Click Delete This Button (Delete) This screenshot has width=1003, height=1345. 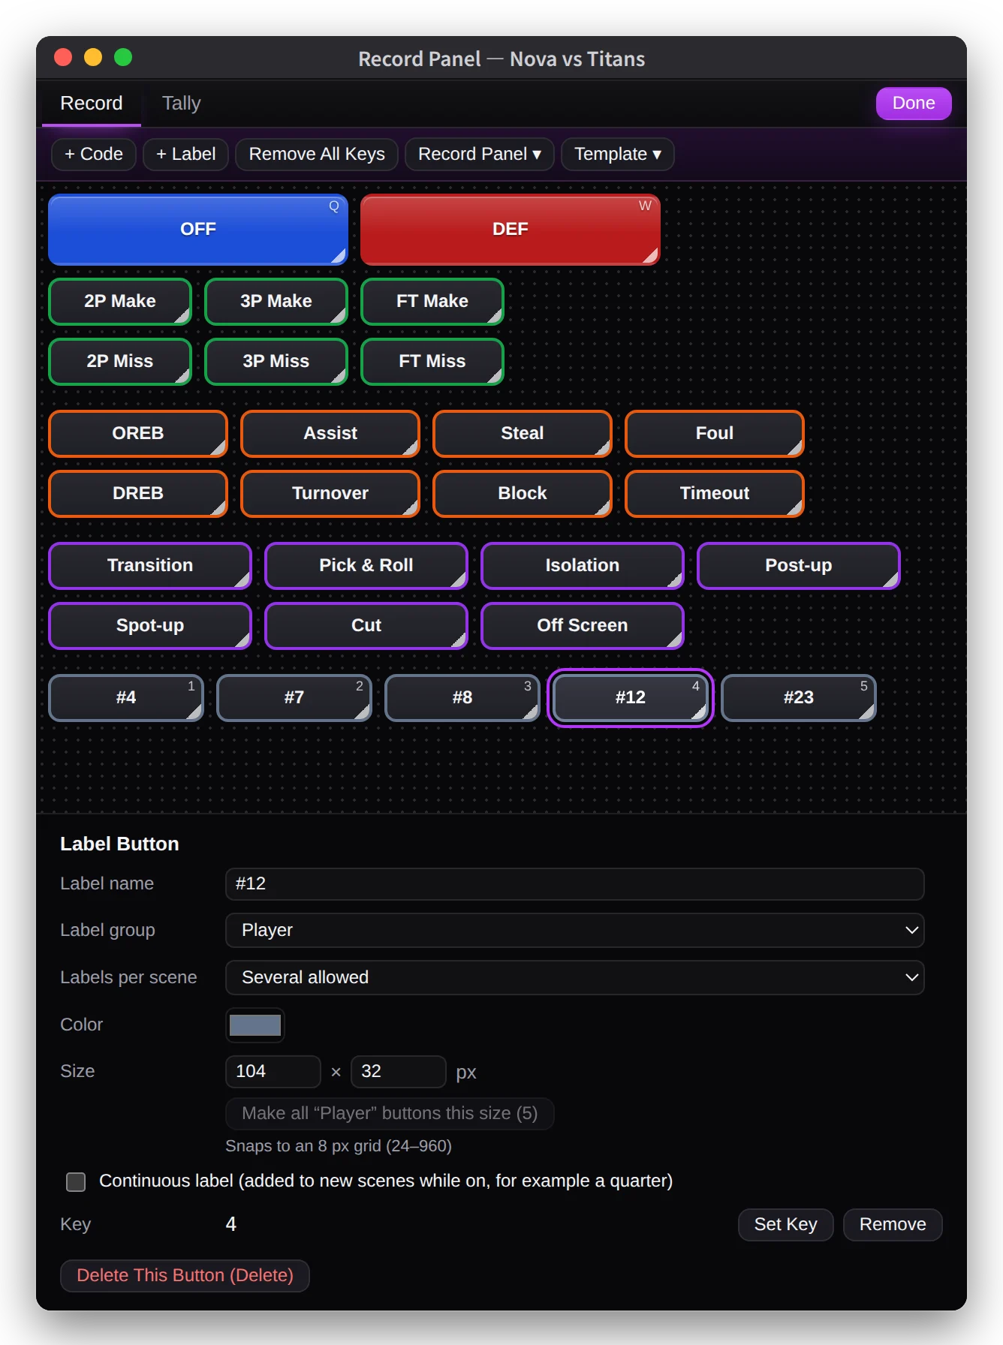[x=185, y=1276]
